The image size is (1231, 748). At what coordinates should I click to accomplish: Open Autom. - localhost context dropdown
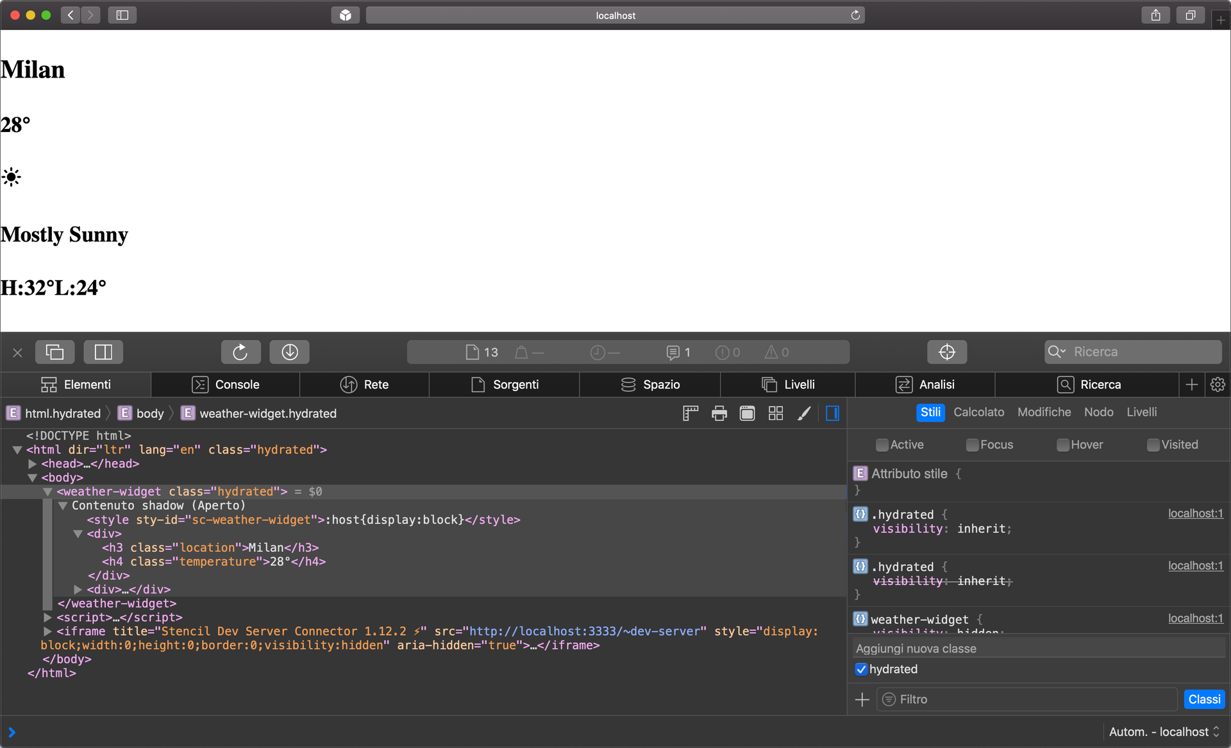tap(1164, 732)
